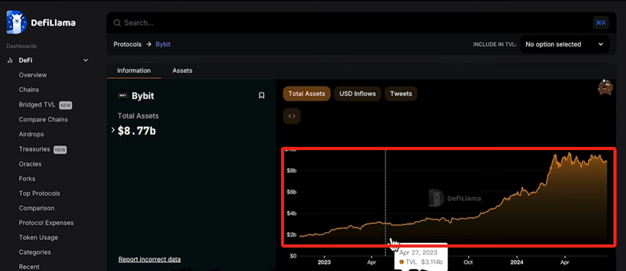Switch to the Assets tab
626x271 pixels.
182,70
